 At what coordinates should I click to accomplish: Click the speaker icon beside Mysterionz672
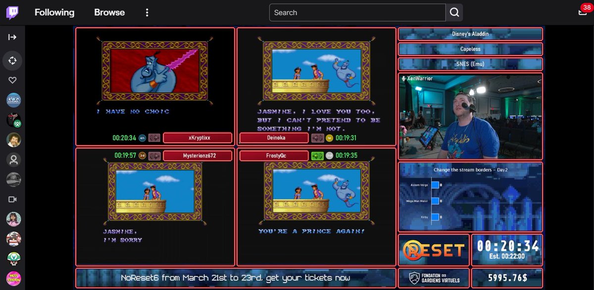click(x=154, y=156)
